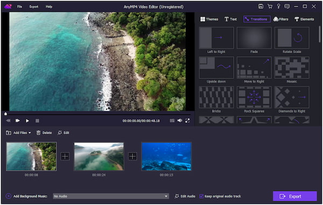
Task: Click the previous frame rewind button
Action: point(8,121)
